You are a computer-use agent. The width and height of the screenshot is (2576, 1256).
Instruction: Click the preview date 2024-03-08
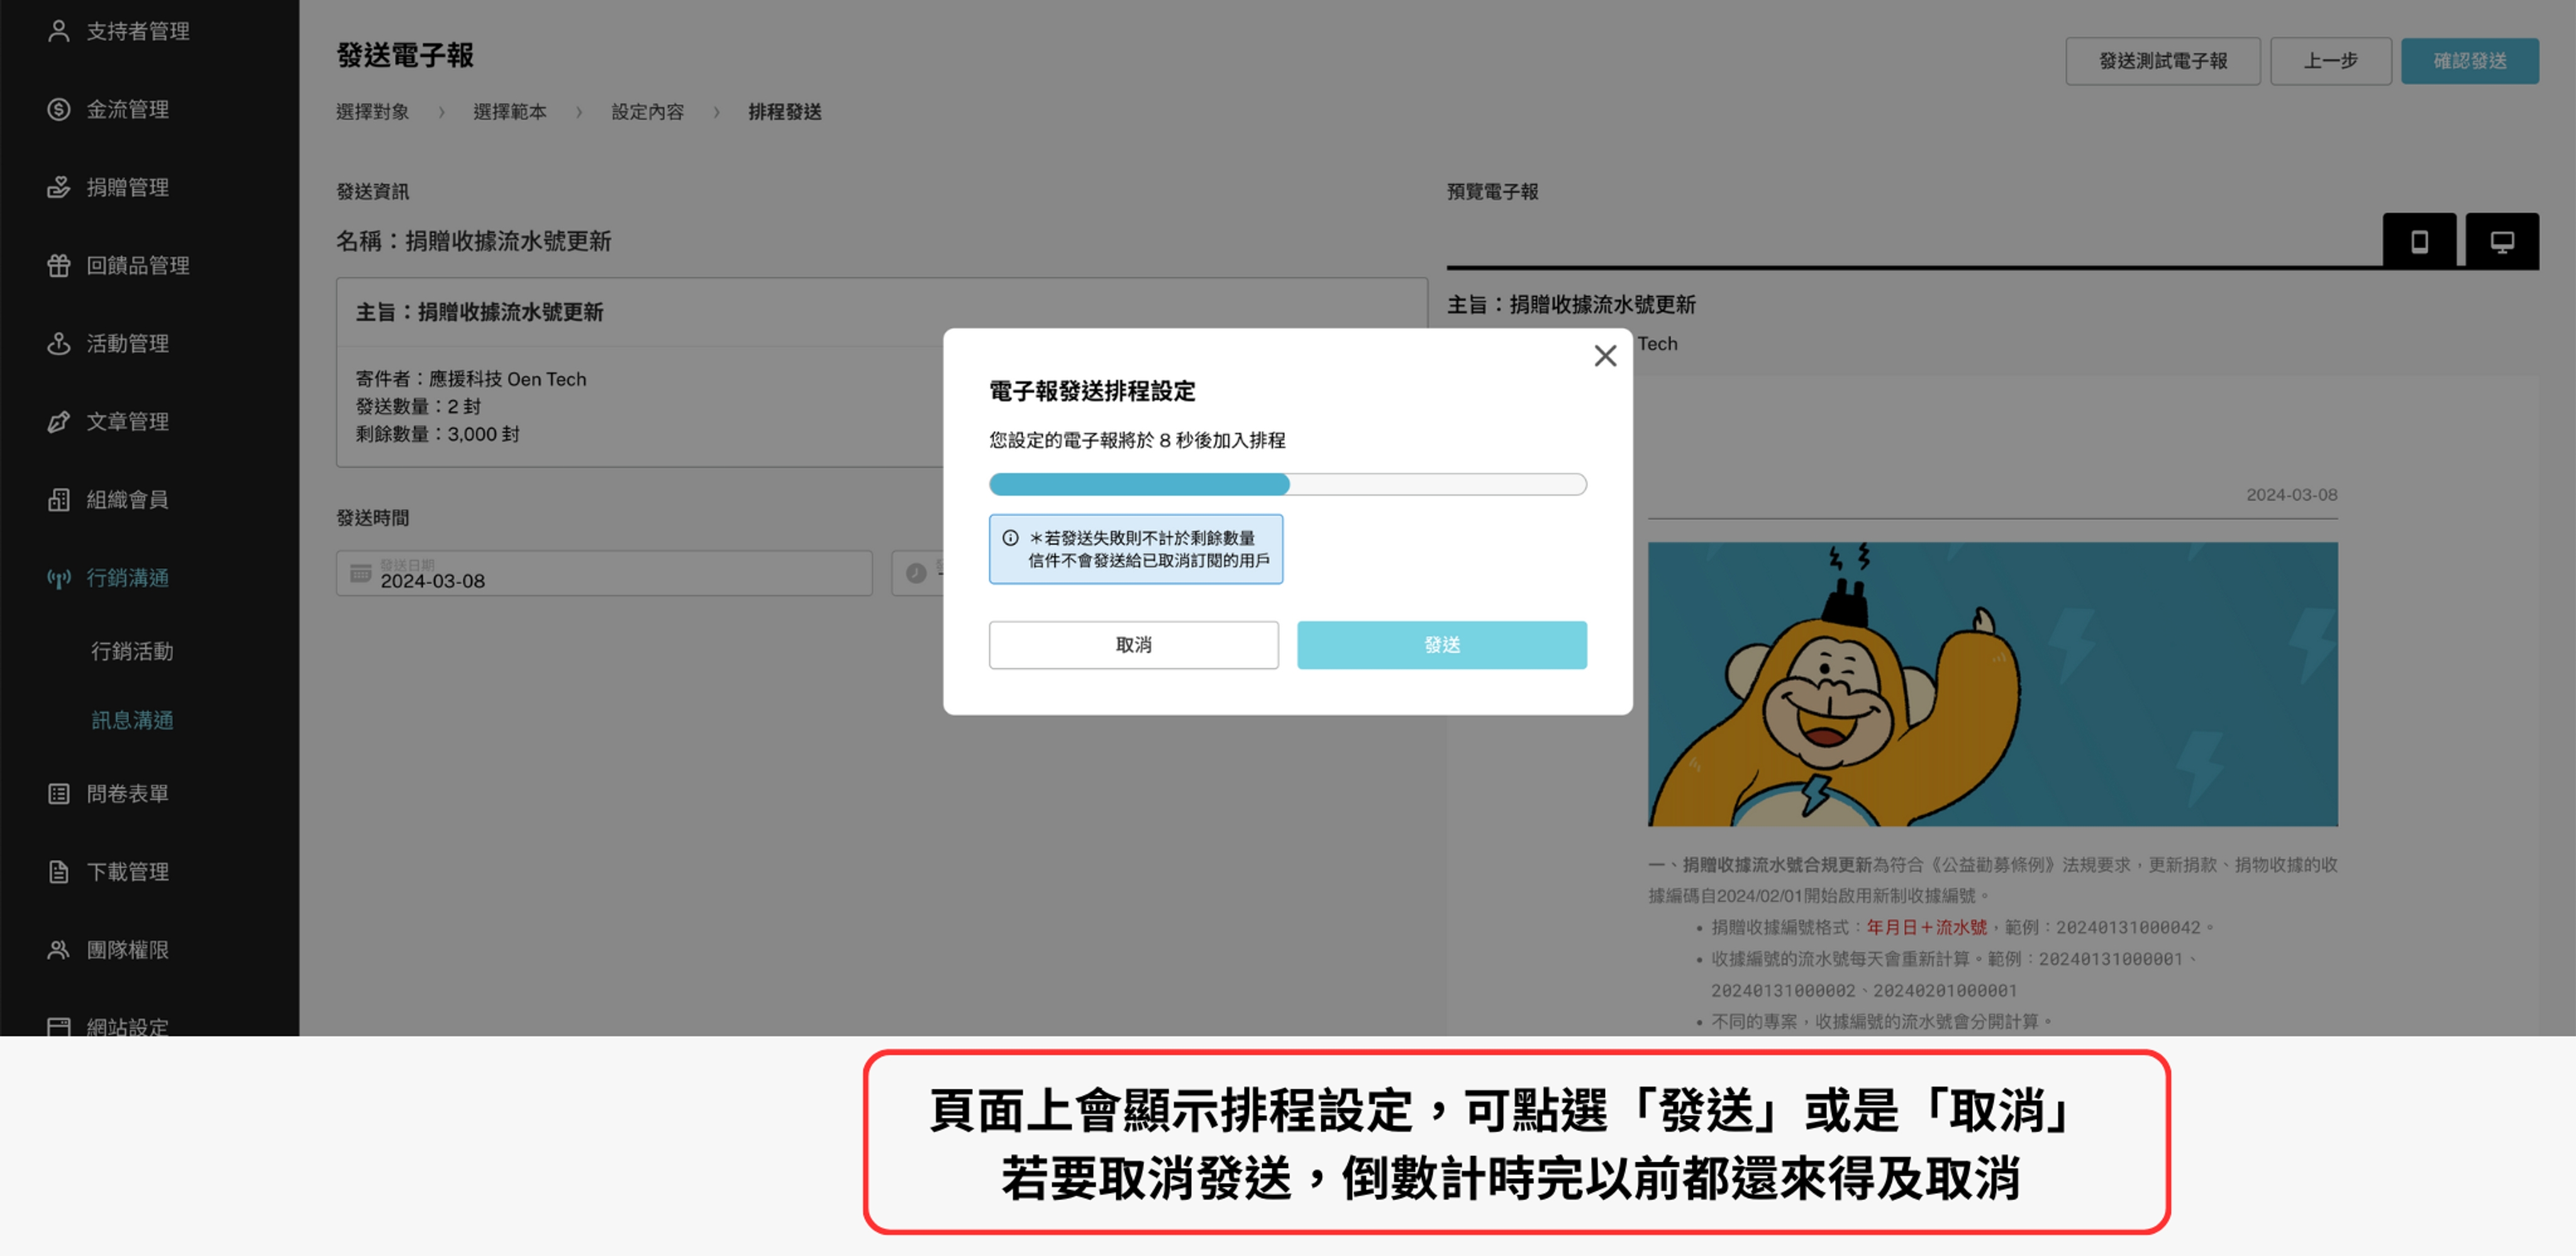point(2291,495)
